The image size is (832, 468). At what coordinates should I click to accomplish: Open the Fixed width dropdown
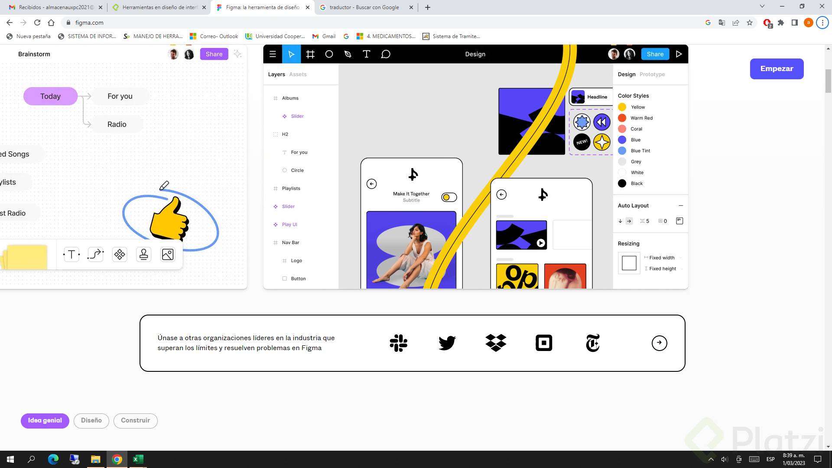663,258
